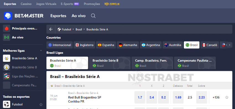Filter by Austrália country chip
This screenshot has width=235, height=109.
(173, 45)
